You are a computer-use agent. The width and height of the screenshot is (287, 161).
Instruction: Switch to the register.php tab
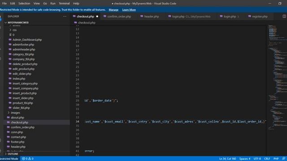[260, 17]
